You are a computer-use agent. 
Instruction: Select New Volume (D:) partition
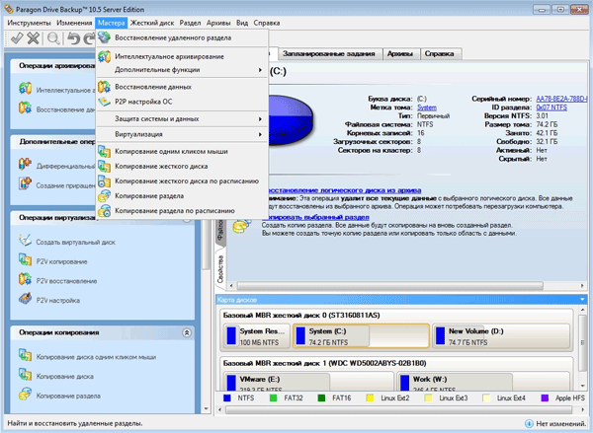click(x=501, y=336)
